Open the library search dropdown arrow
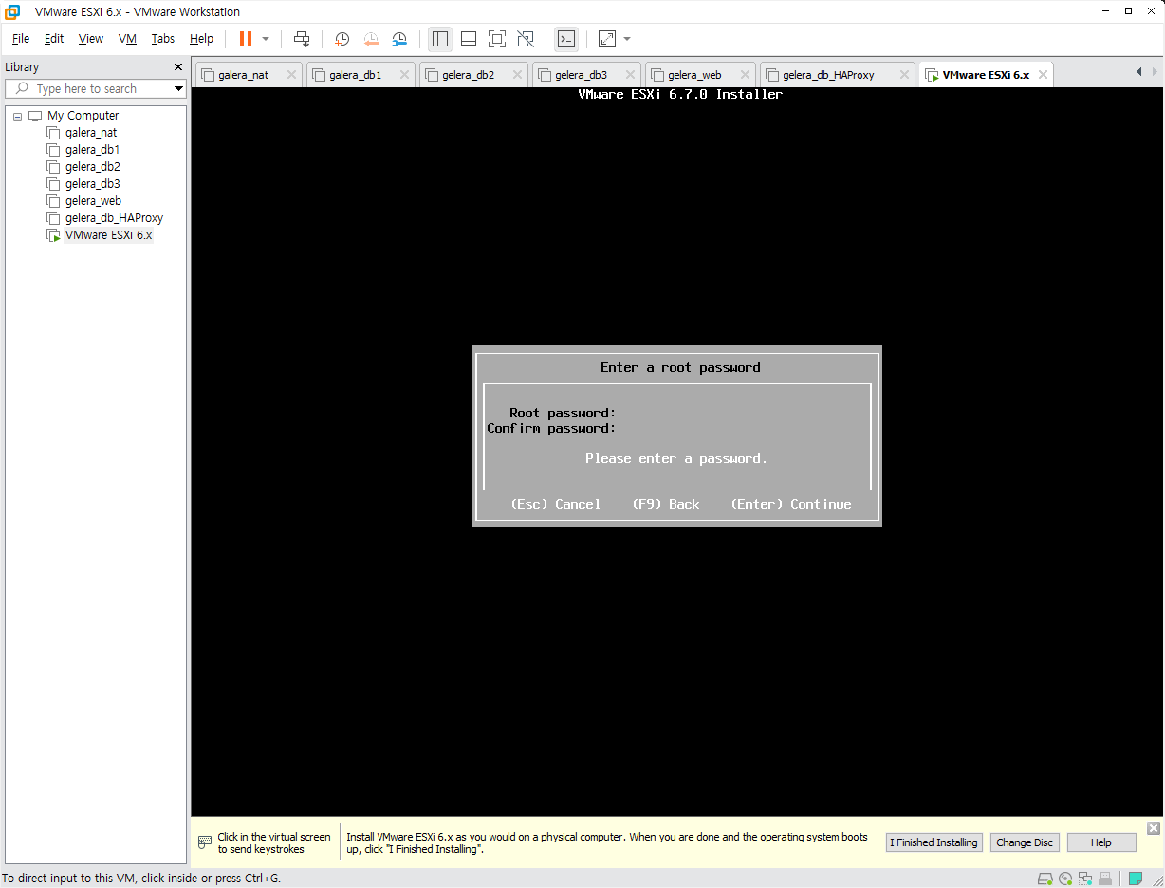 (x=178, y=89)
